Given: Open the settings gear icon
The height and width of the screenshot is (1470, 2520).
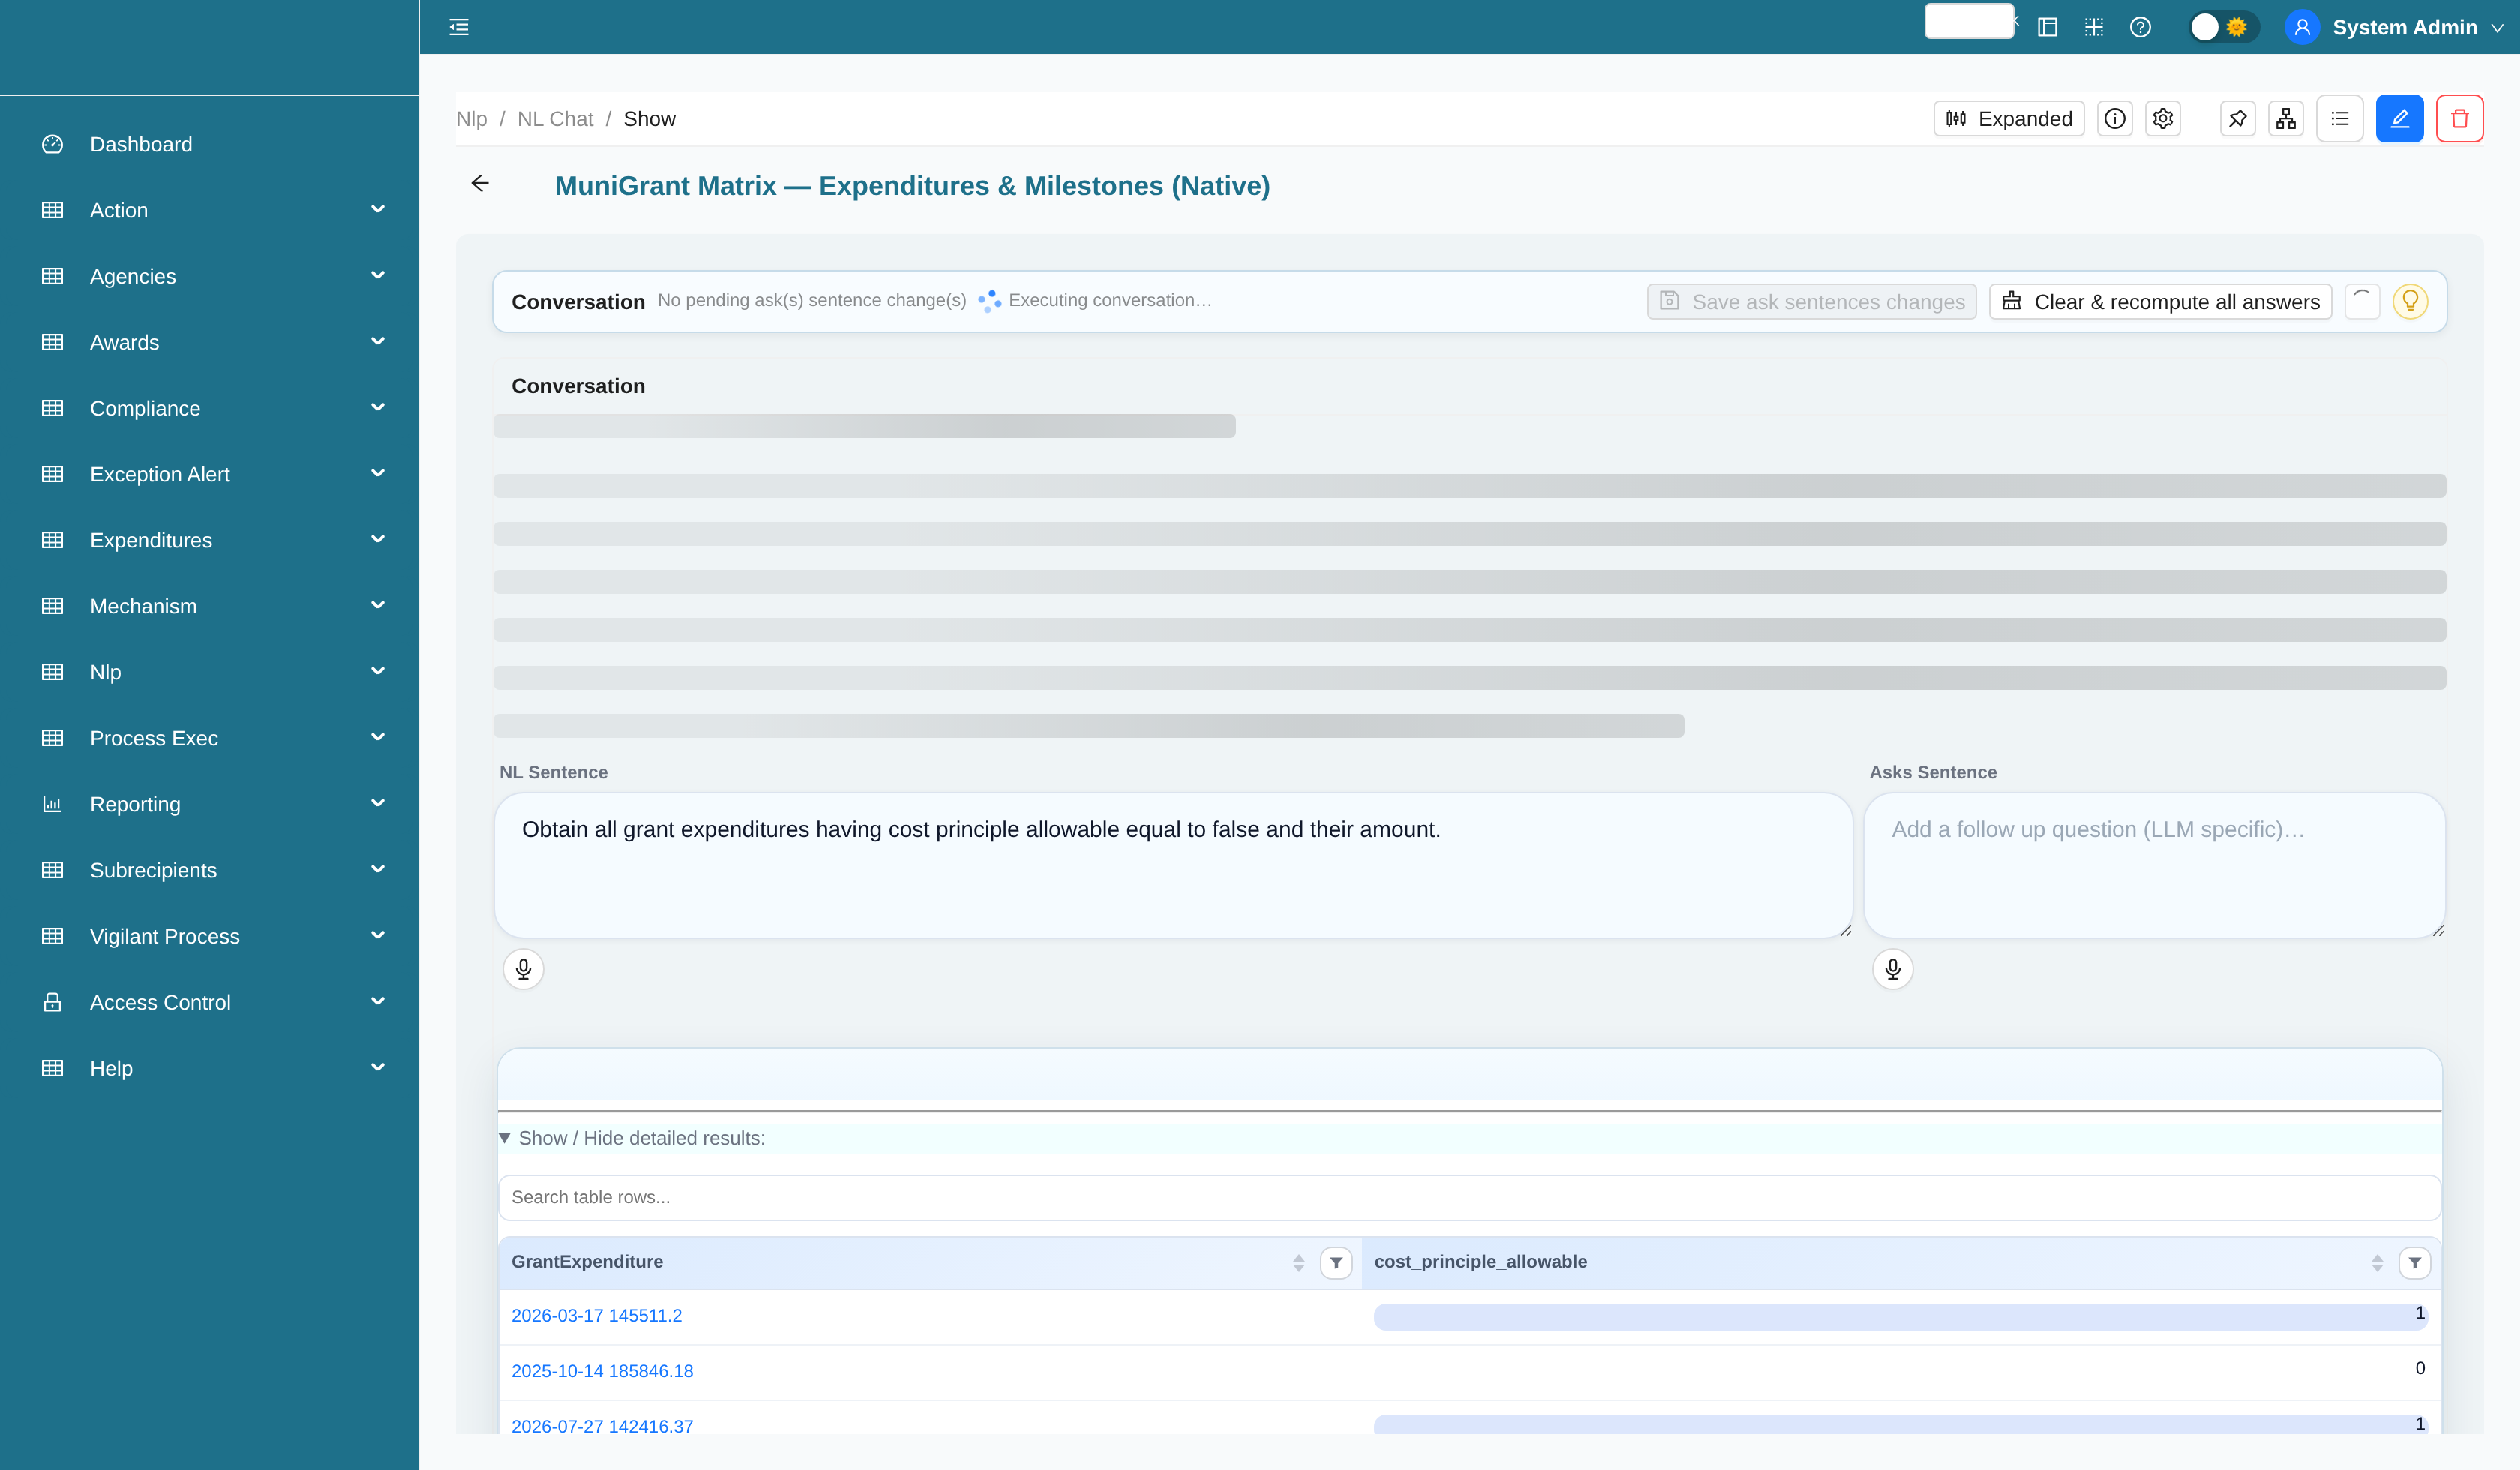Looking at the screenshot, I should pos(2162,119).
